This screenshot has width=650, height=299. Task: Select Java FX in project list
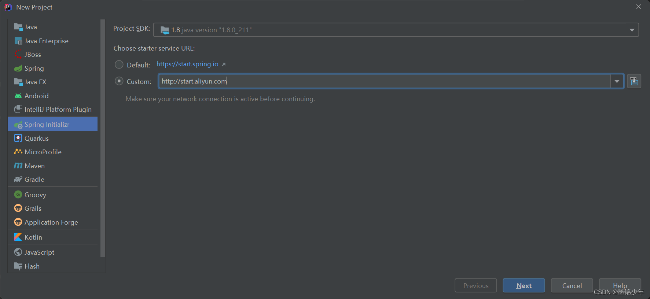tap(52, 82)
